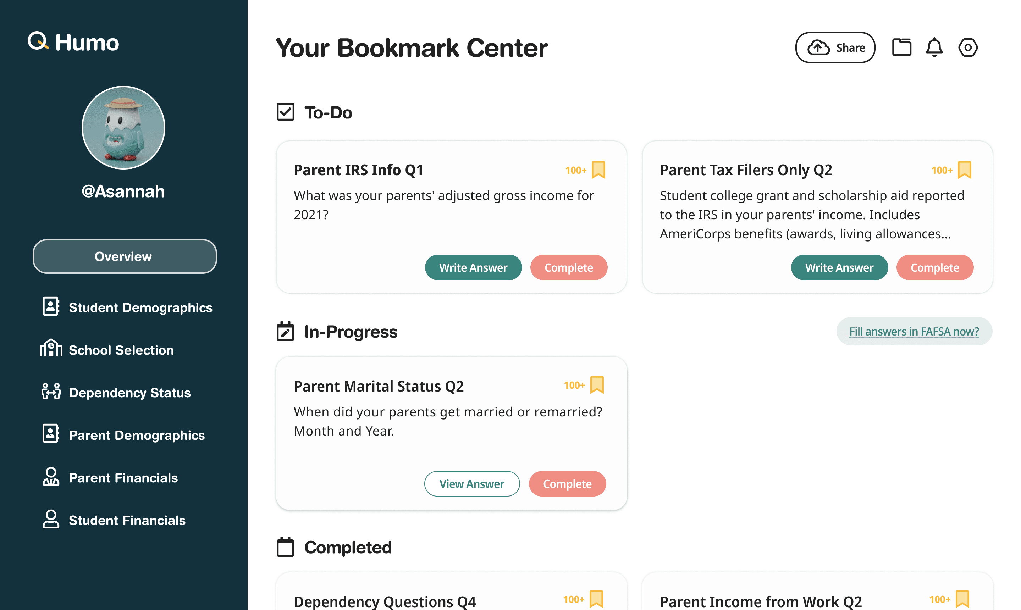Click bookmark on Parent Income from Work Q2
1021x610 pixels.
[962, 599]
